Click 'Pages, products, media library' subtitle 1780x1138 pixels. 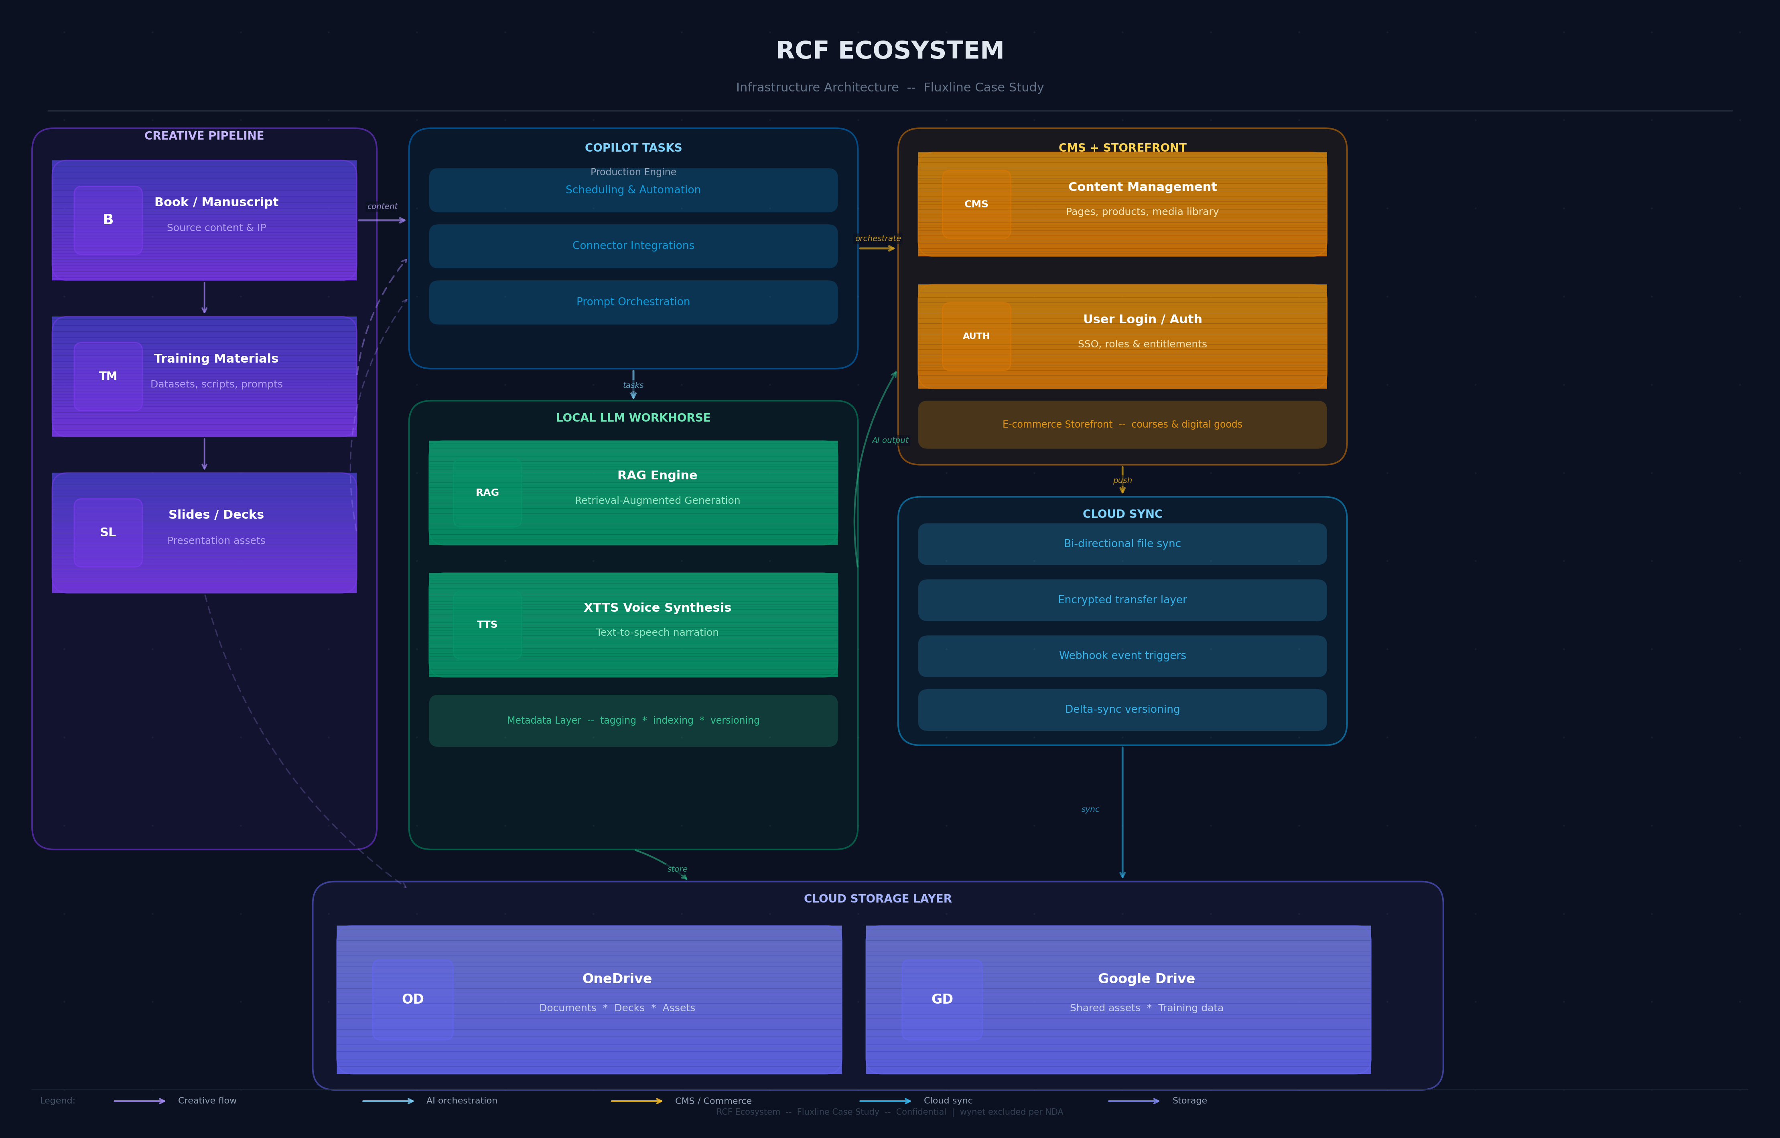1142,212
